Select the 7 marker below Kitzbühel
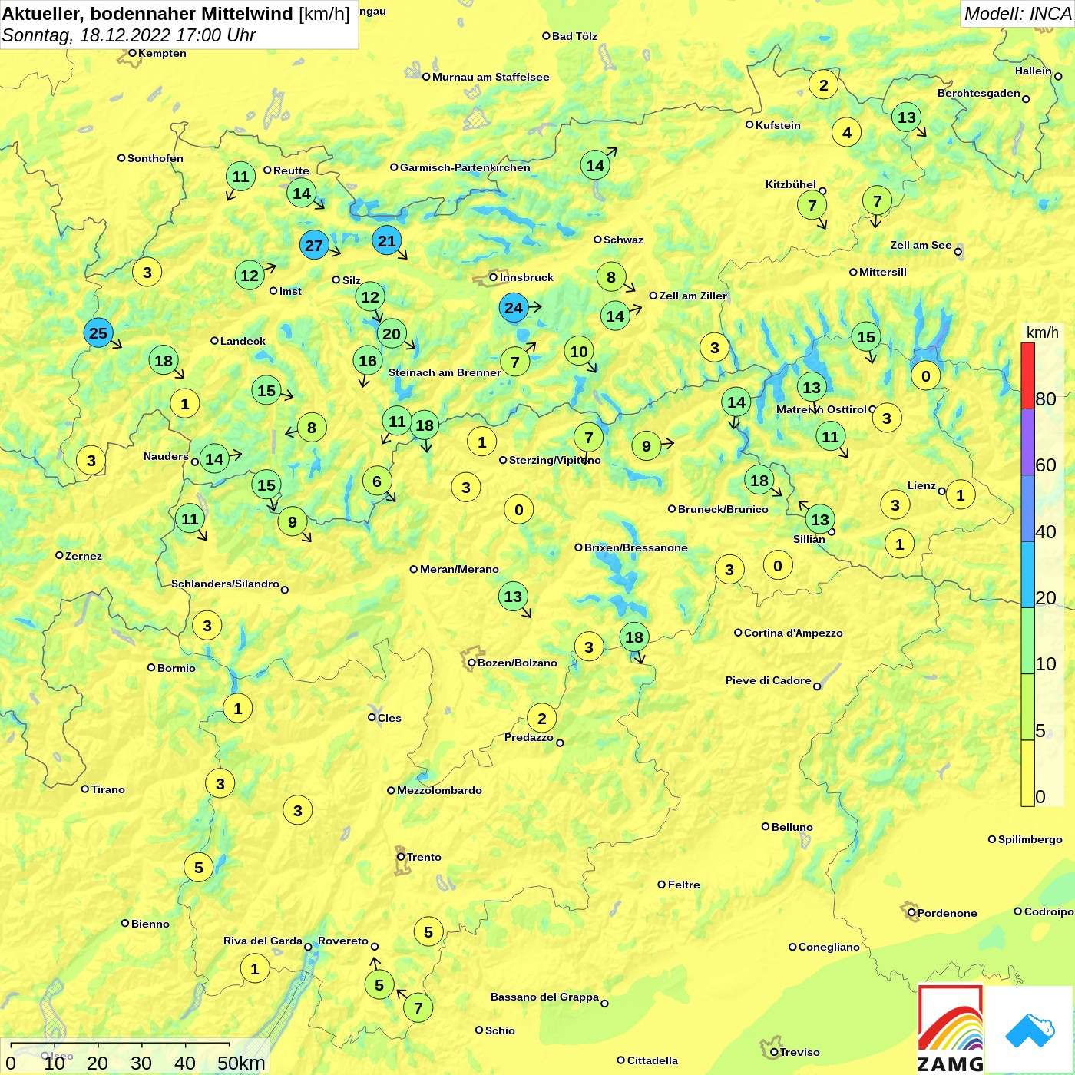Image resolution: width=1075 pixels, height=1075 pixels. 812,206
